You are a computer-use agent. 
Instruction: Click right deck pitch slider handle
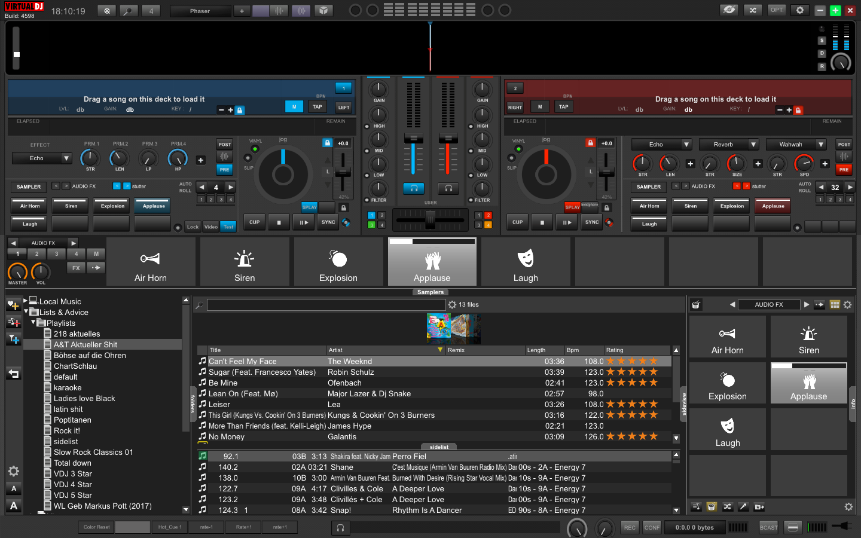pos(606,172)
